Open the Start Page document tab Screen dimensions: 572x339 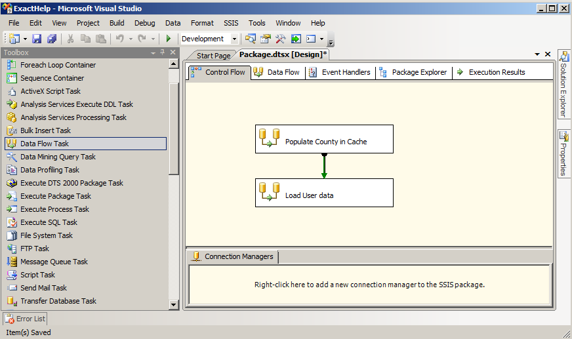(213, 55)
